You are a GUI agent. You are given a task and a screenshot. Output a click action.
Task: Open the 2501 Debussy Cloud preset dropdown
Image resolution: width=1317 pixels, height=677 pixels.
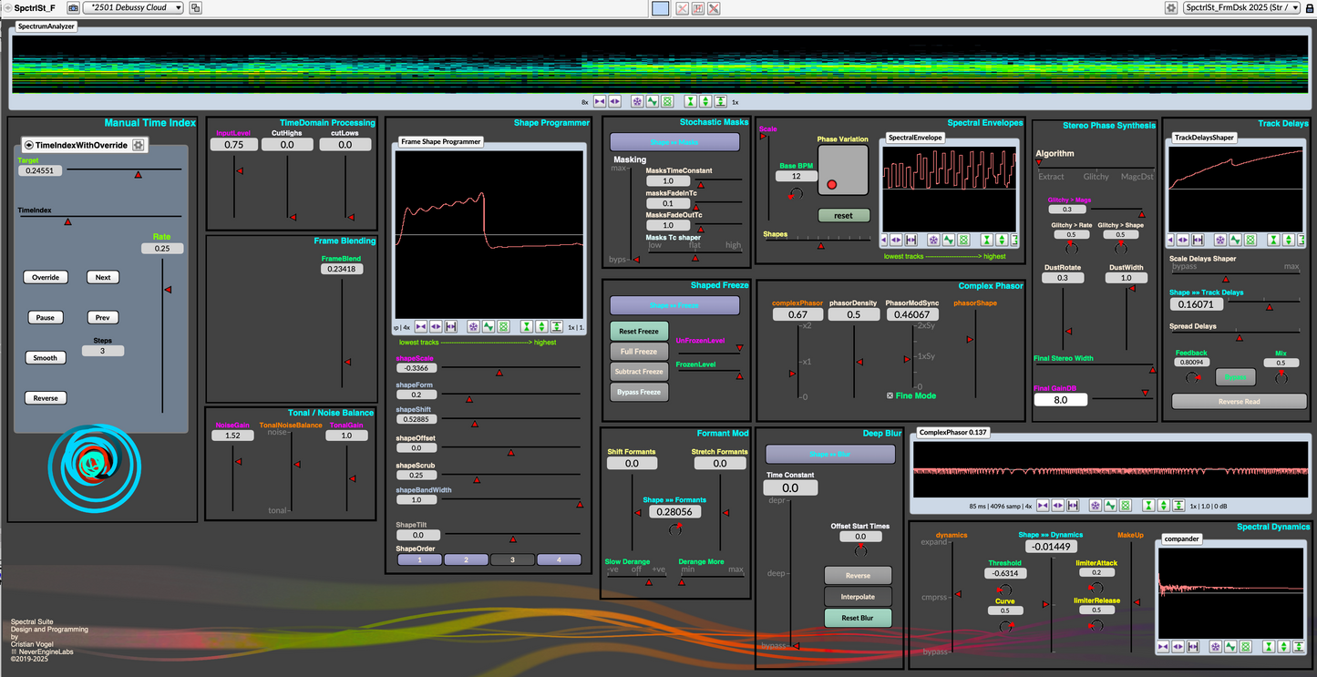click(x=133, y=8)
